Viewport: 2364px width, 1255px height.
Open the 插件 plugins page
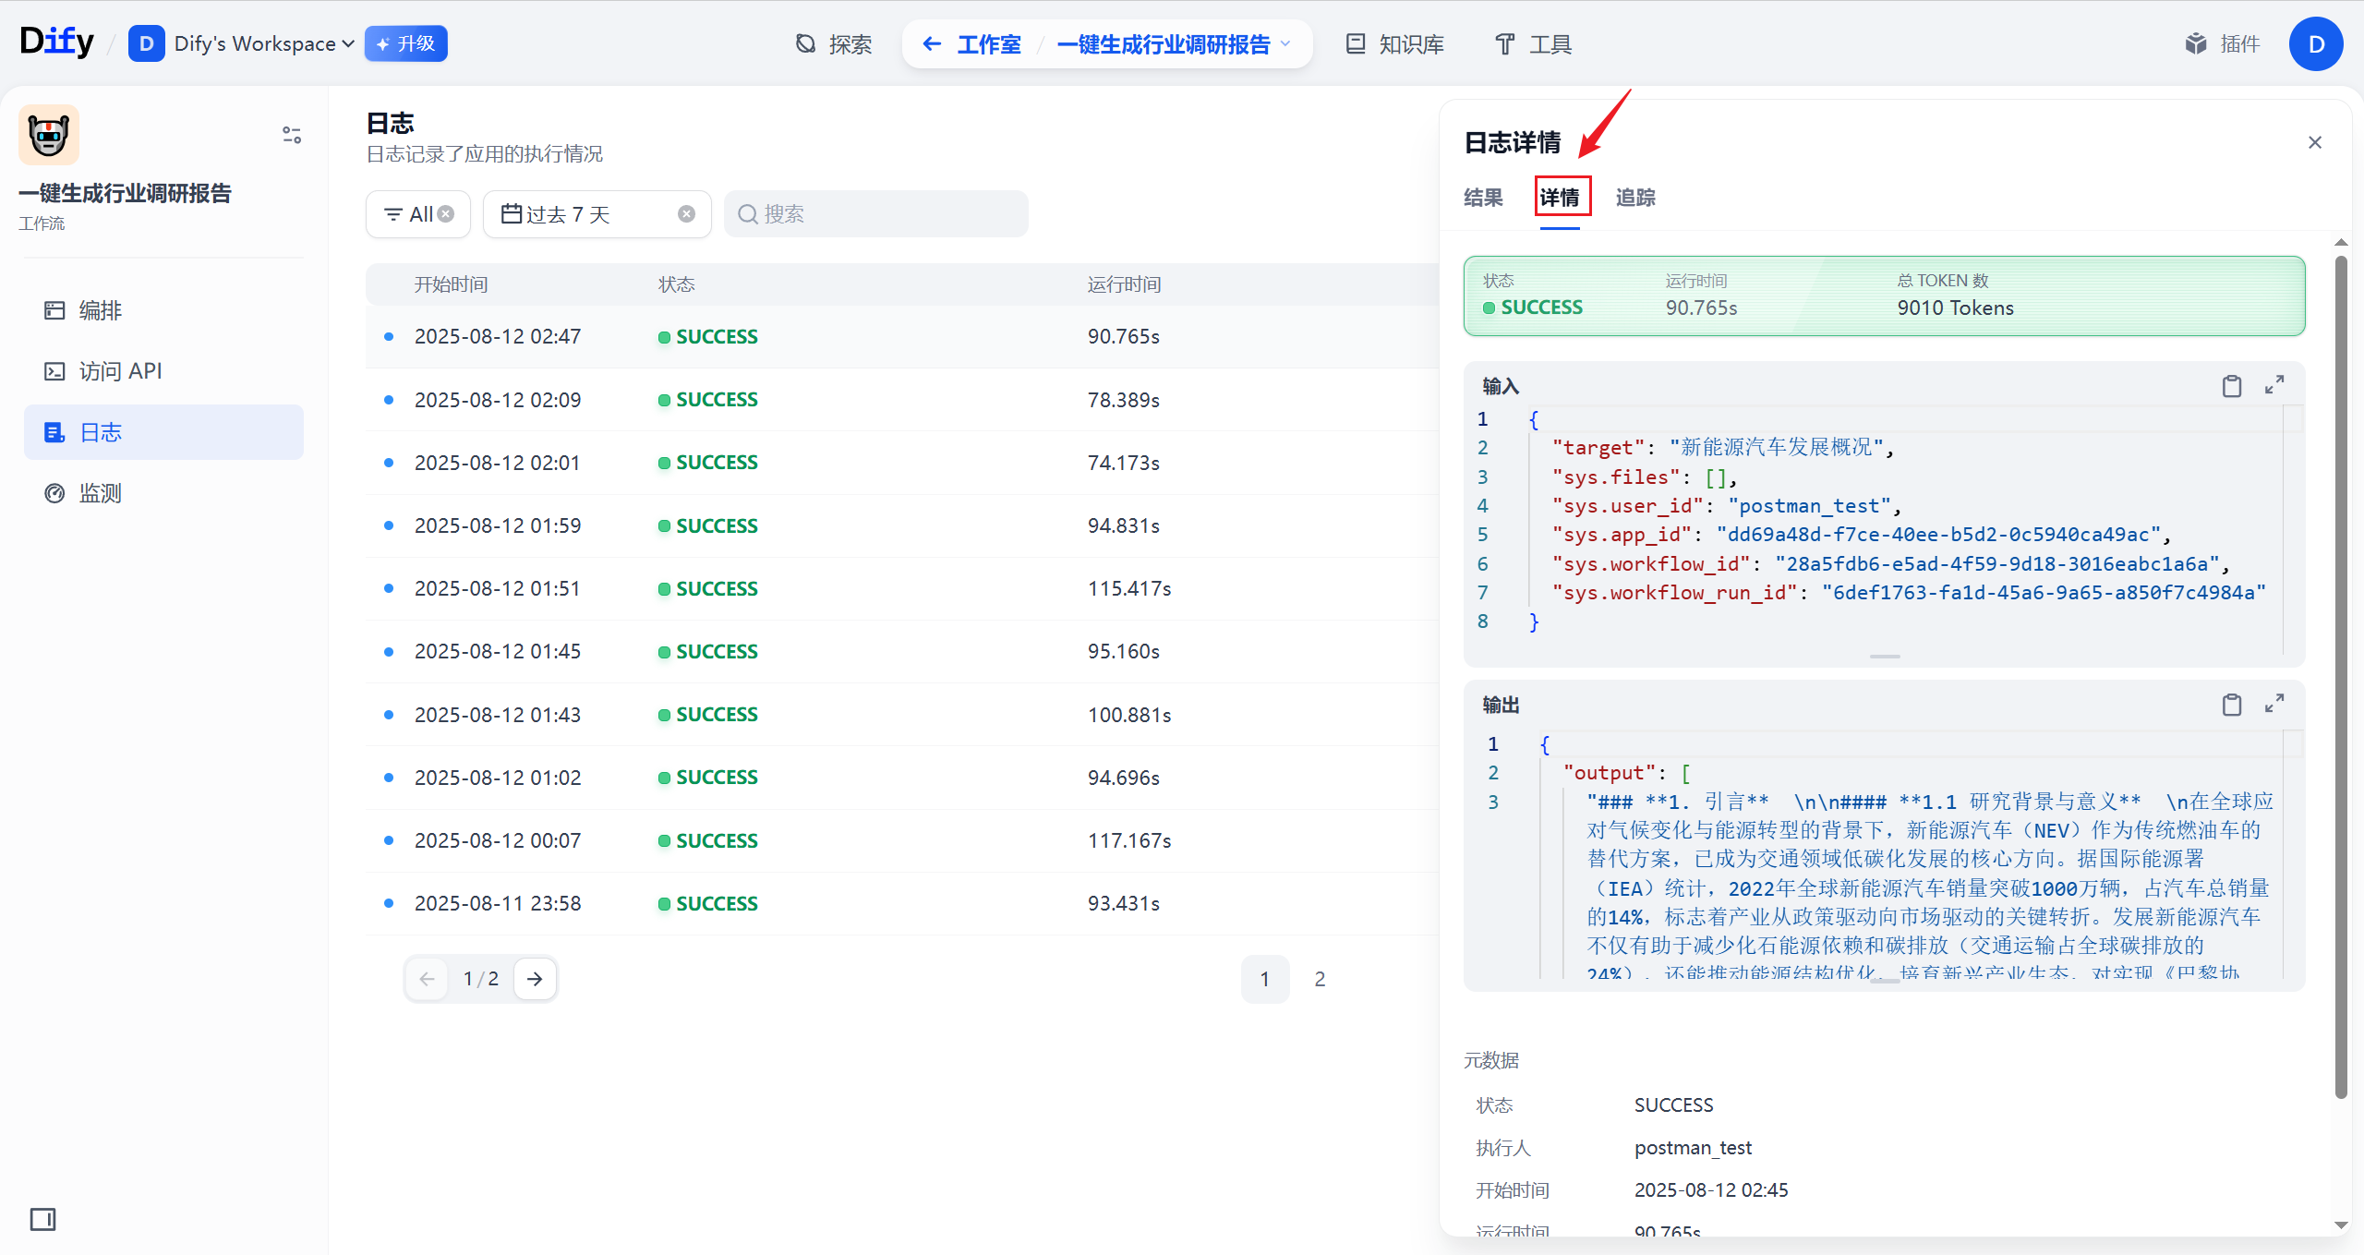click(2223, 43)
